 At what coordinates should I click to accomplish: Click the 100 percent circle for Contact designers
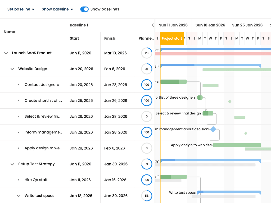click(x=147, y=85)
